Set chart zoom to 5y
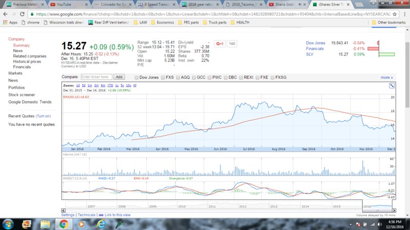 (x=122, y=86)
